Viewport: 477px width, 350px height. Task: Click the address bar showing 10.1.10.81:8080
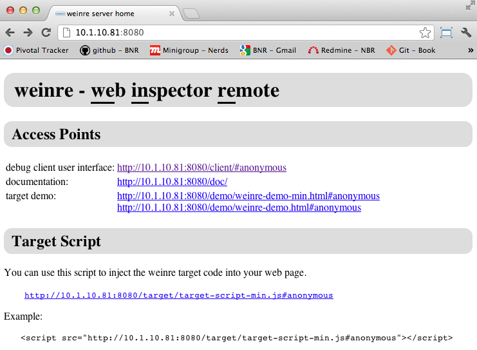[x=245, y=33]
